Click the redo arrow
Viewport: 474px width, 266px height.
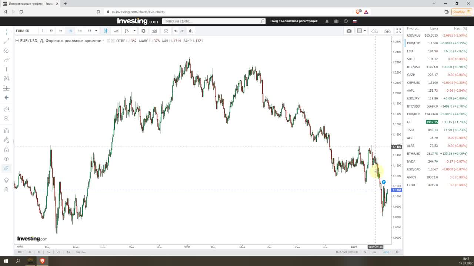click(182, 31)
